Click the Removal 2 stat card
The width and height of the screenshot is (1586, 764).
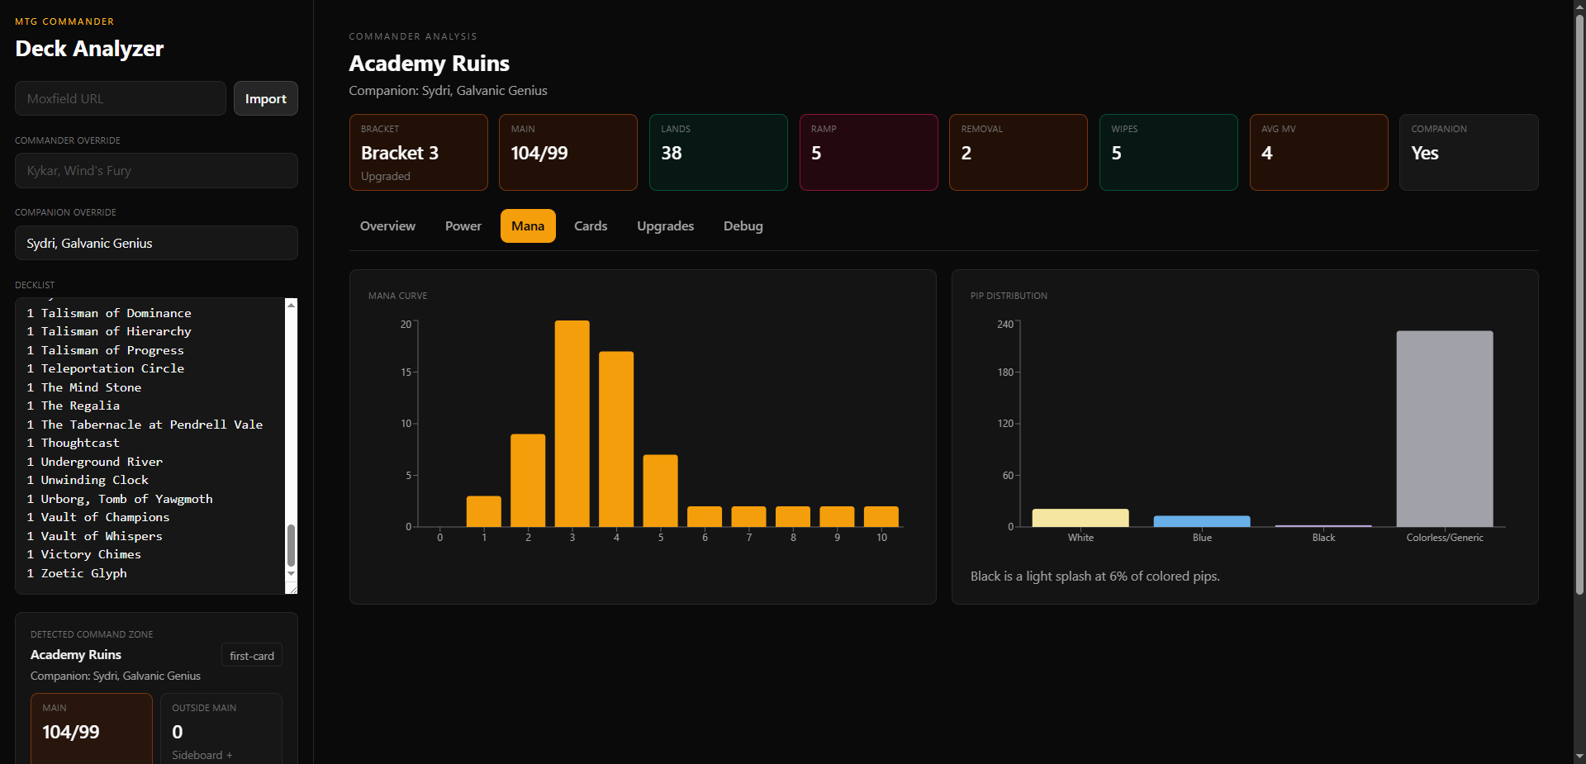point(1019,153)
